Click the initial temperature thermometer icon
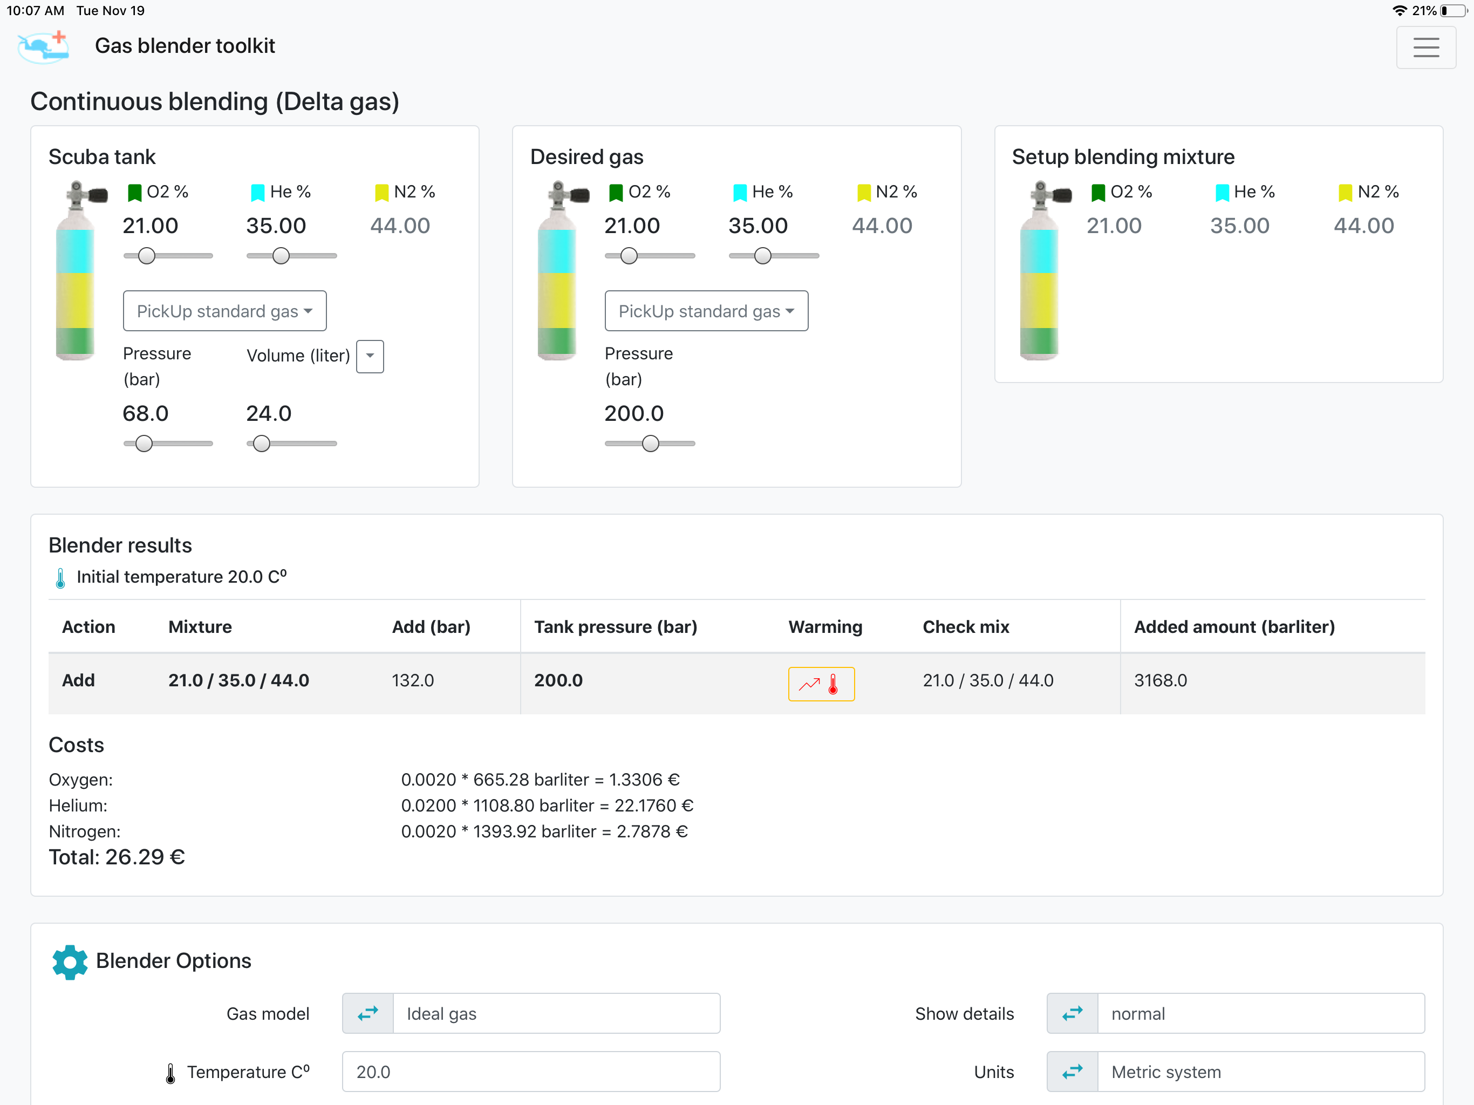 pos(60,577)
